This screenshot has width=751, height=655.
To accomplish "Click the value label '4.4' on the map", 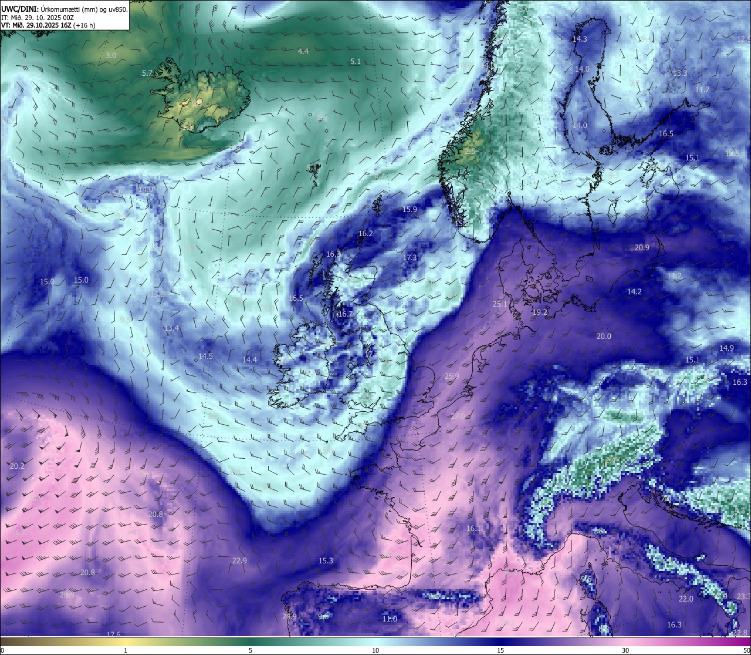I will (303, 52).
